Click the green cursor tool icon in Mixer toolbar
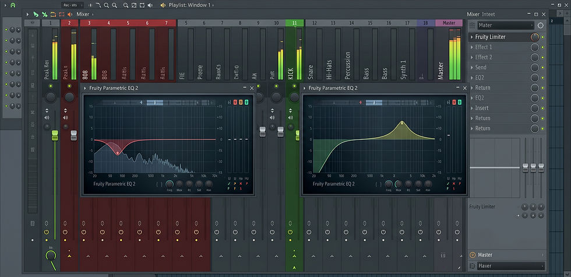 [x=36, y=14]
